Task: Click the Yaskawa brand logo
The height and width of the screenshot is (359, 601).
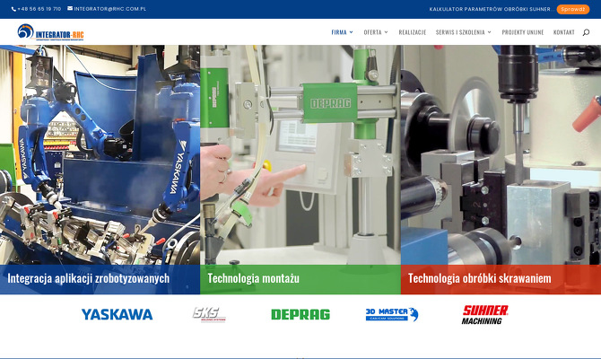Action: (x=117, y=314)
